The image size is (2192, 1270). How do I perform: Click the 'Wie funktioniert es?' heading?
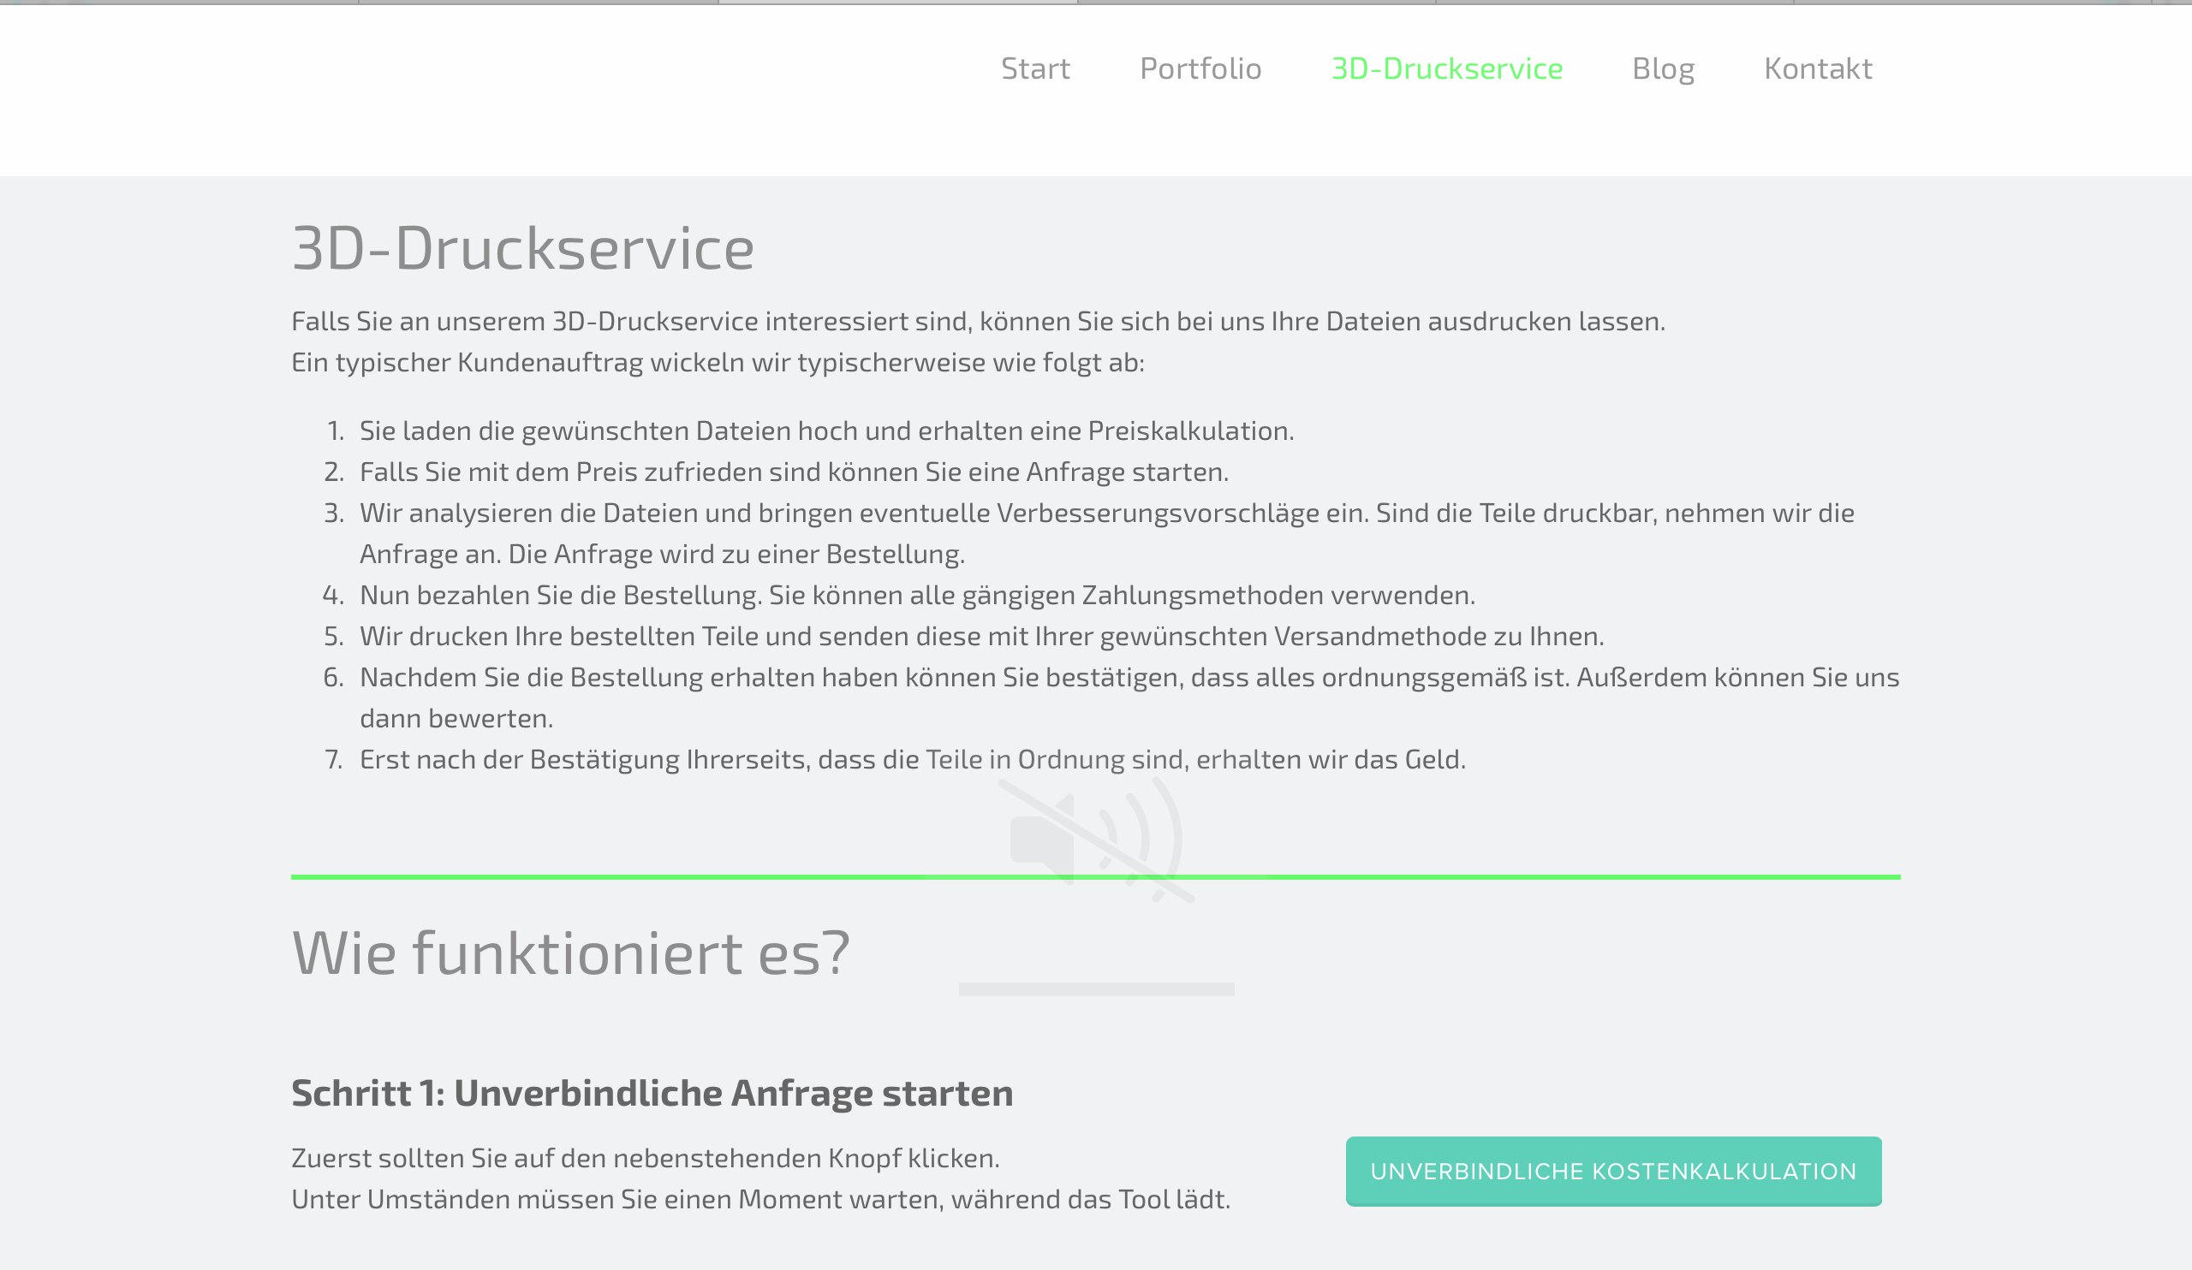coord(570,953)
